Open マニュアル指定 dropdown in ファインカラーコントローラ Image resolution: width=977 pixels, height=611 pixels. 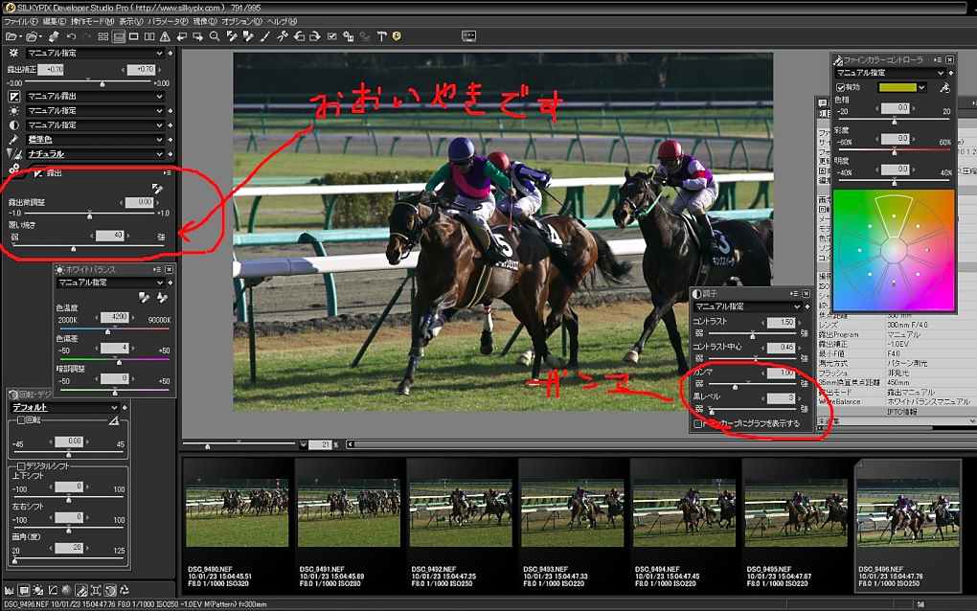point(889,73)
